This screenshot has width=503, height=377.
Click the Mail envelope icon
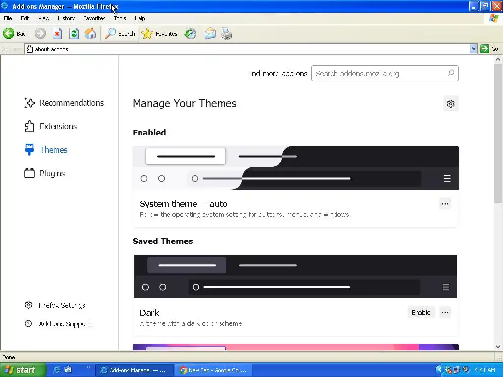point(210,34)
